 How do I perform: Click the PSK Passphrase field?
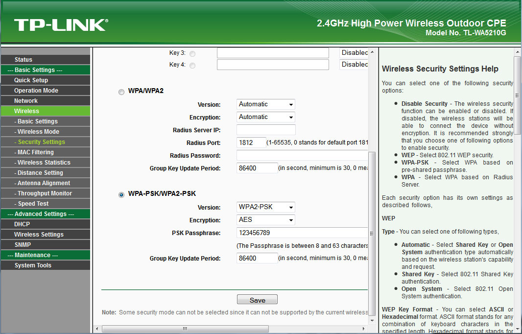point(302,233)
